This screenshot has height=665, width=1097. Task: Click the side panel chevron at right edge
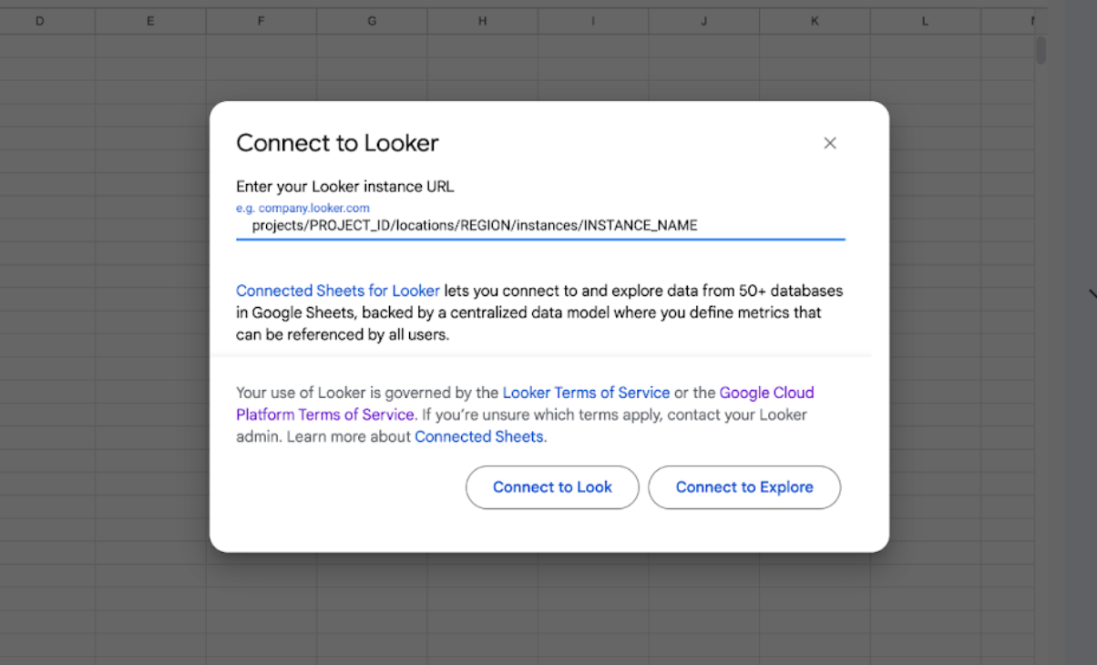click(1092, 293)
